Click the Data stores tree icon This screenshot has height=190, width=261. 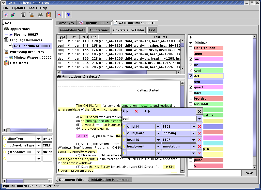(6, 63)
